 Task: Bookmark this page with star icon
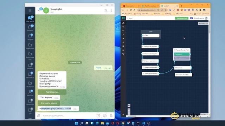click(166, 10)
